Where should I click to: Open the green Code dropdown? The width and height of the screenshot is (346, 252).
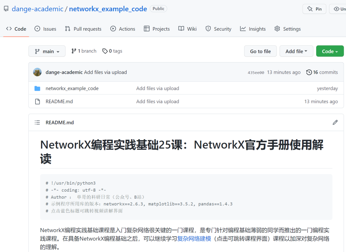330,51
